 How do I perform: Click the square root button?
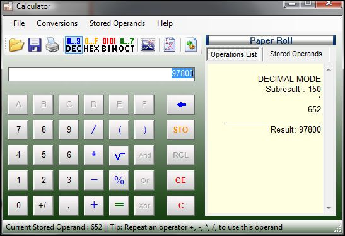119,155
